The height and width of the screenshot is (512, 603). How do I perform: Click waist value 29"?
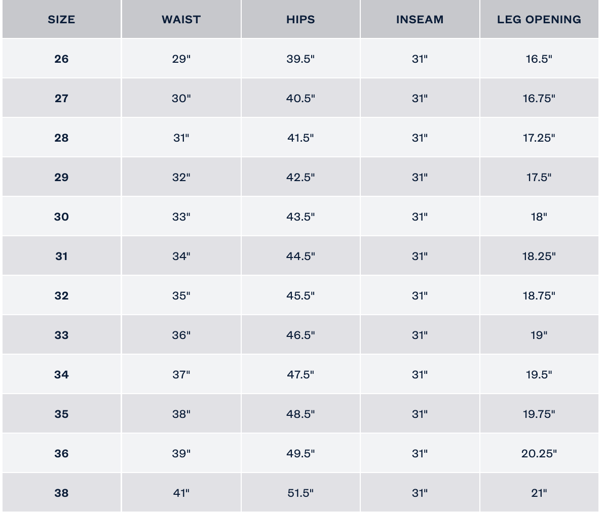tap(181, 59)
